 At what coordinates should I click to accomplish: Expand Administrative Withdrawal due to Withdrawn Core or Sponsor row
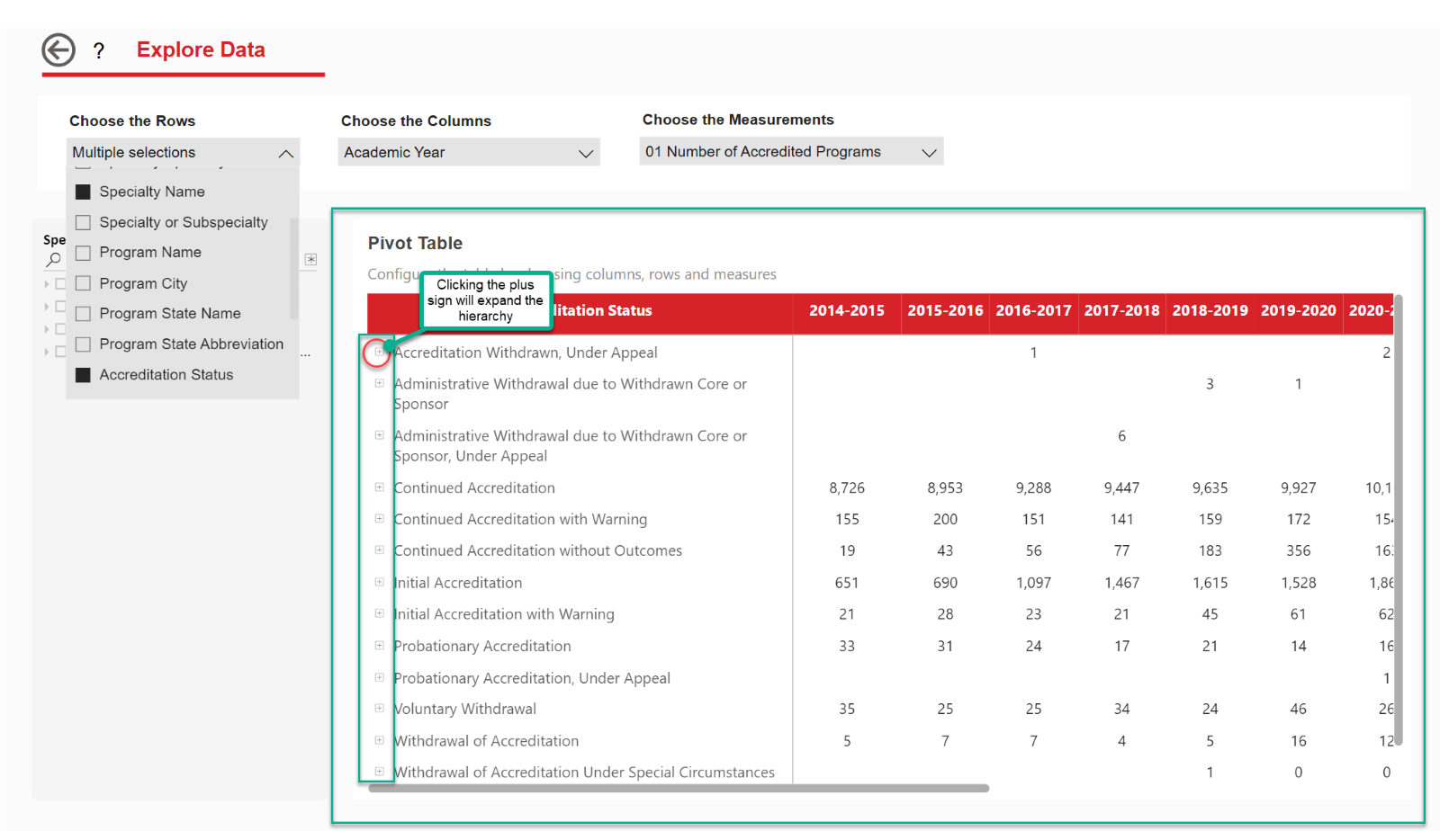click(x=379, y=383)
